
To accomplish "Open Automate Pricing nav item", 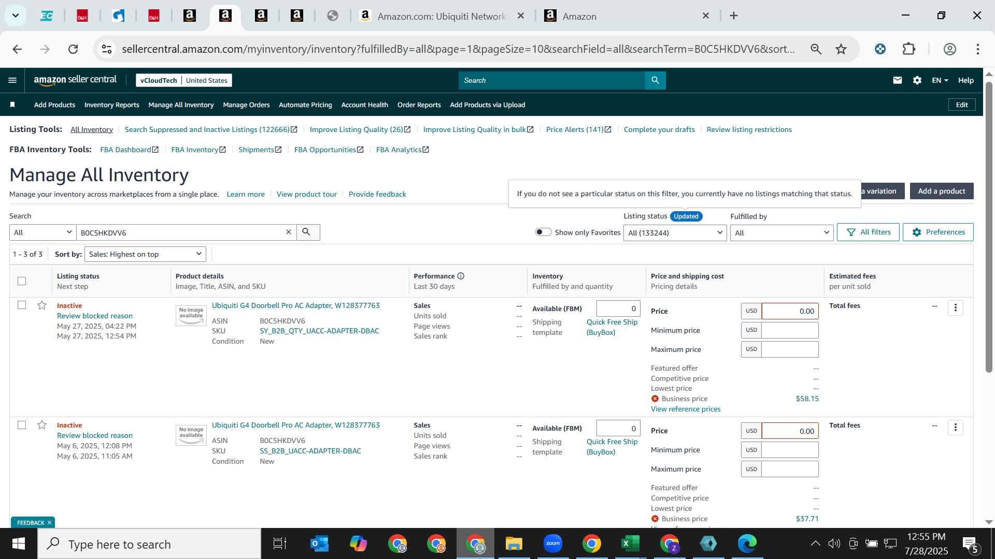I will click(x=305, y=105).
